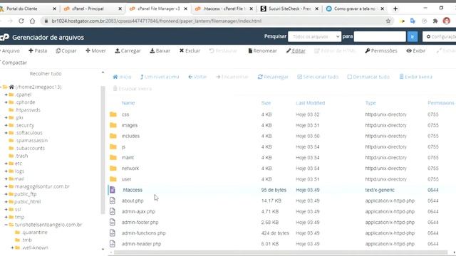Viewport: 456px width, 256px height.
Task: Open the Editar file editor
Action: click(296, 50)
